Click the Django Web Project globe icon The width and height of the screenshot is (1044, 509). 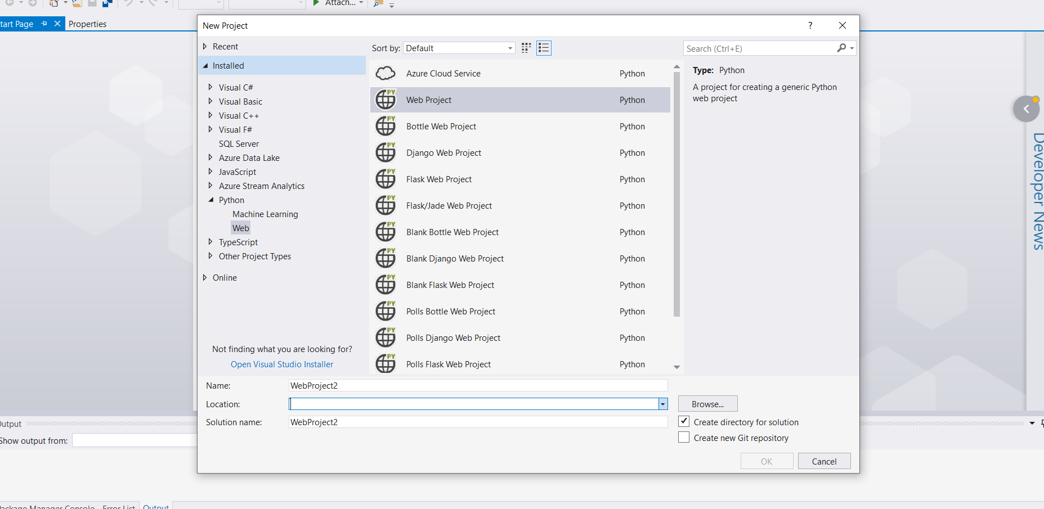(x=386, y=152)
